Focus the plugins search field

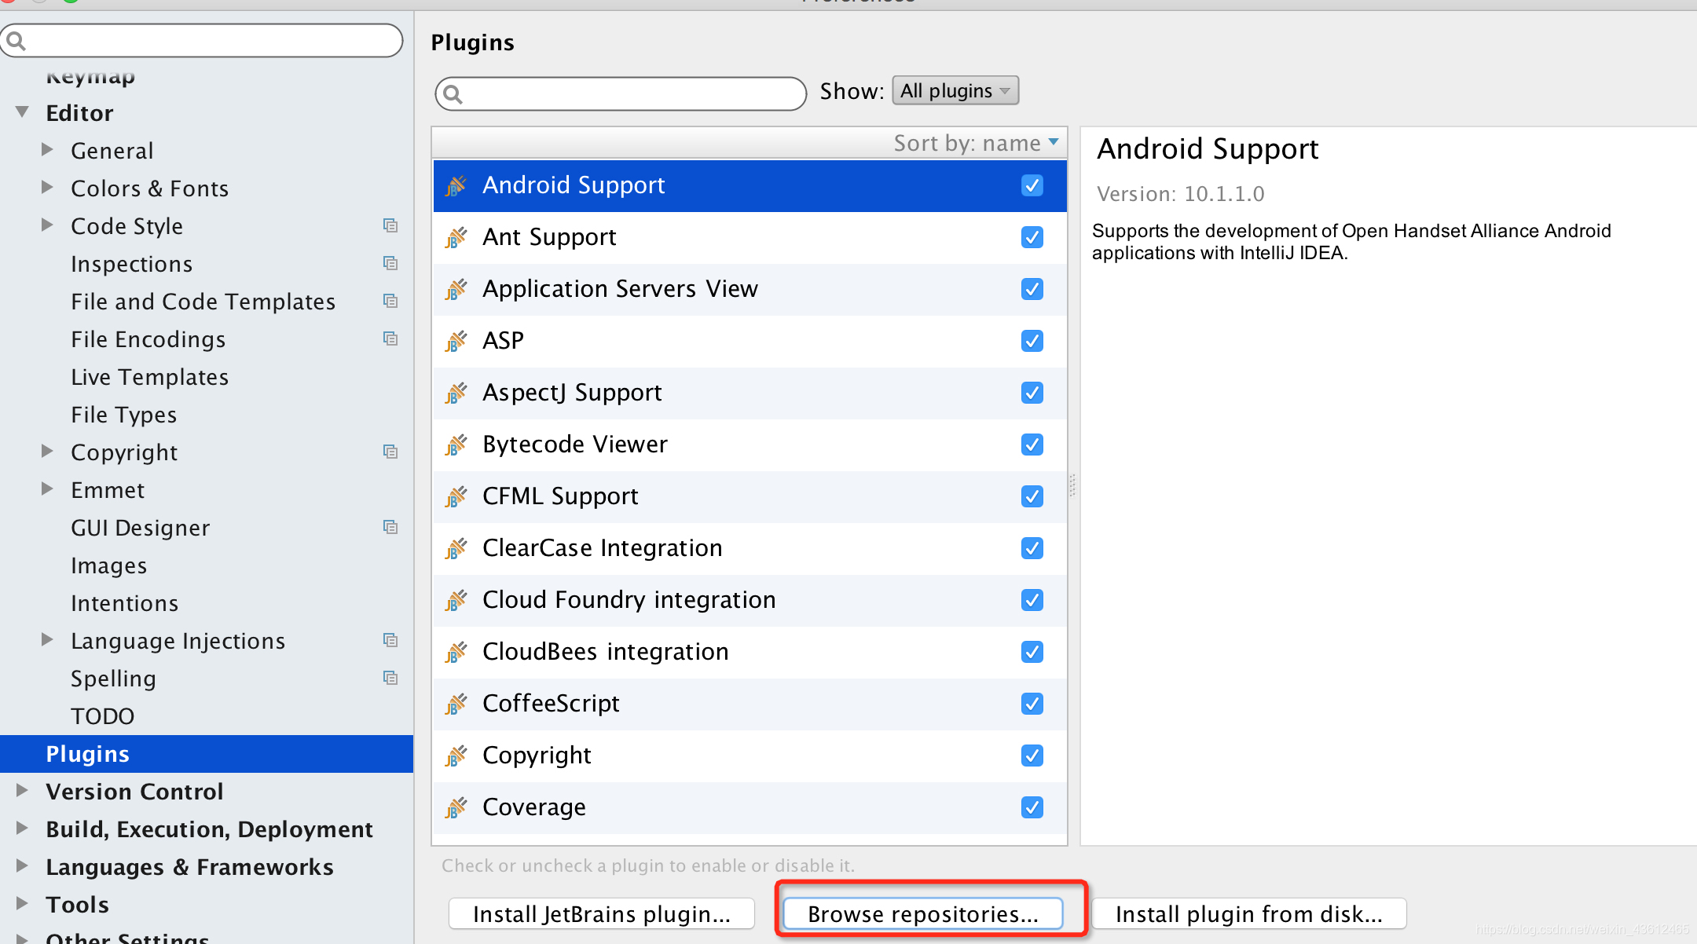621,94
